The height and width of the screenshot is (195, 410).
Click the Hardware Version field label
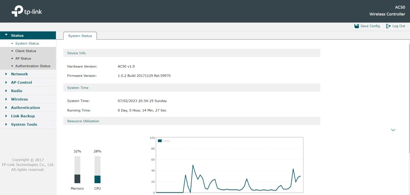pos(82,66)
